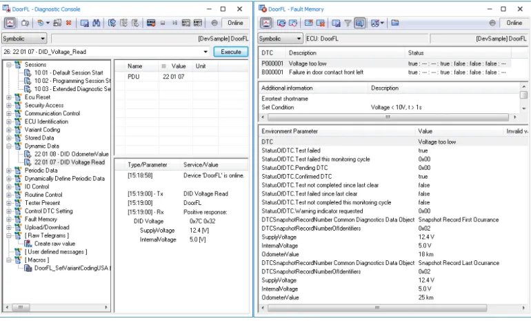Collapse the Sessions tree node
531x321 pixels.
9,64
